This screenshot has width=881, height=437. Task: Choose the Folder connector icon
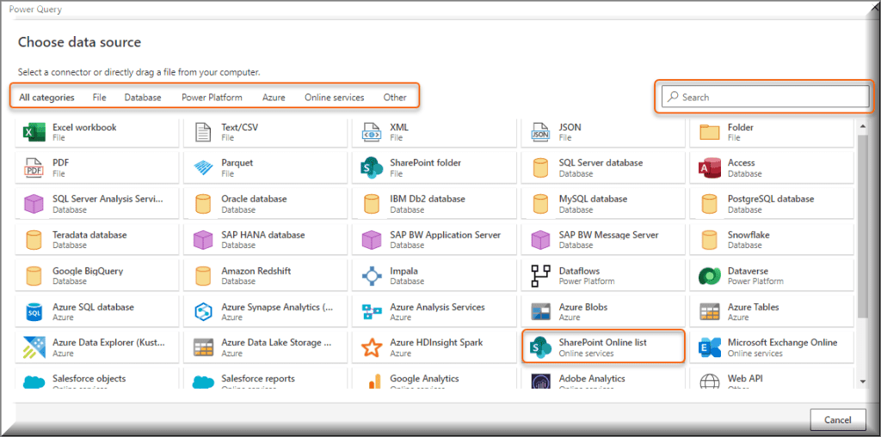pos(709,132)
